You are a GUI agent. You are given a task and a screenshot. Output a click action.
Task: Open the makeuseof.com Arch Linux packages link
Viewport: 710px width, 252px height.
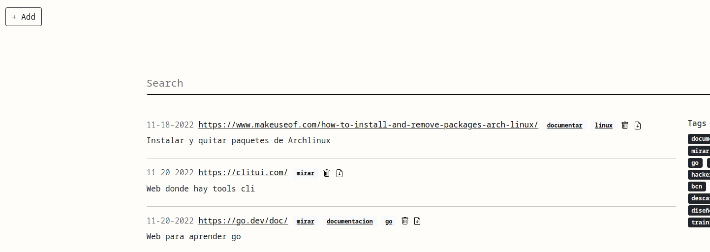click(368, 125)
